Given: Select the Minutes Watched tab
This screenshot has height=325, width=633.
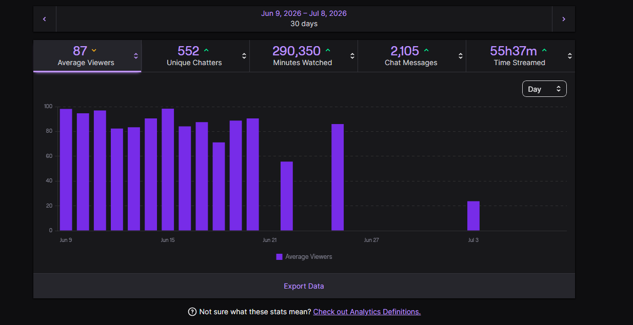Looking at the screenshot, I should pos(303,56).
